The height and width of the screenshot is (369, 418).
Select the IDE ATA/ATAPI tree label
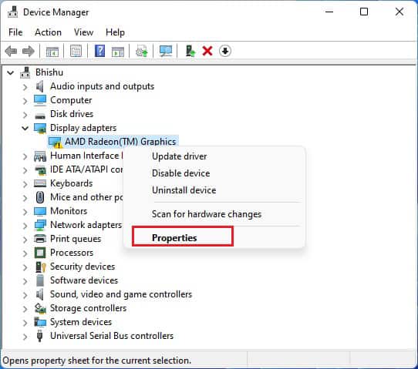[86, 169]
